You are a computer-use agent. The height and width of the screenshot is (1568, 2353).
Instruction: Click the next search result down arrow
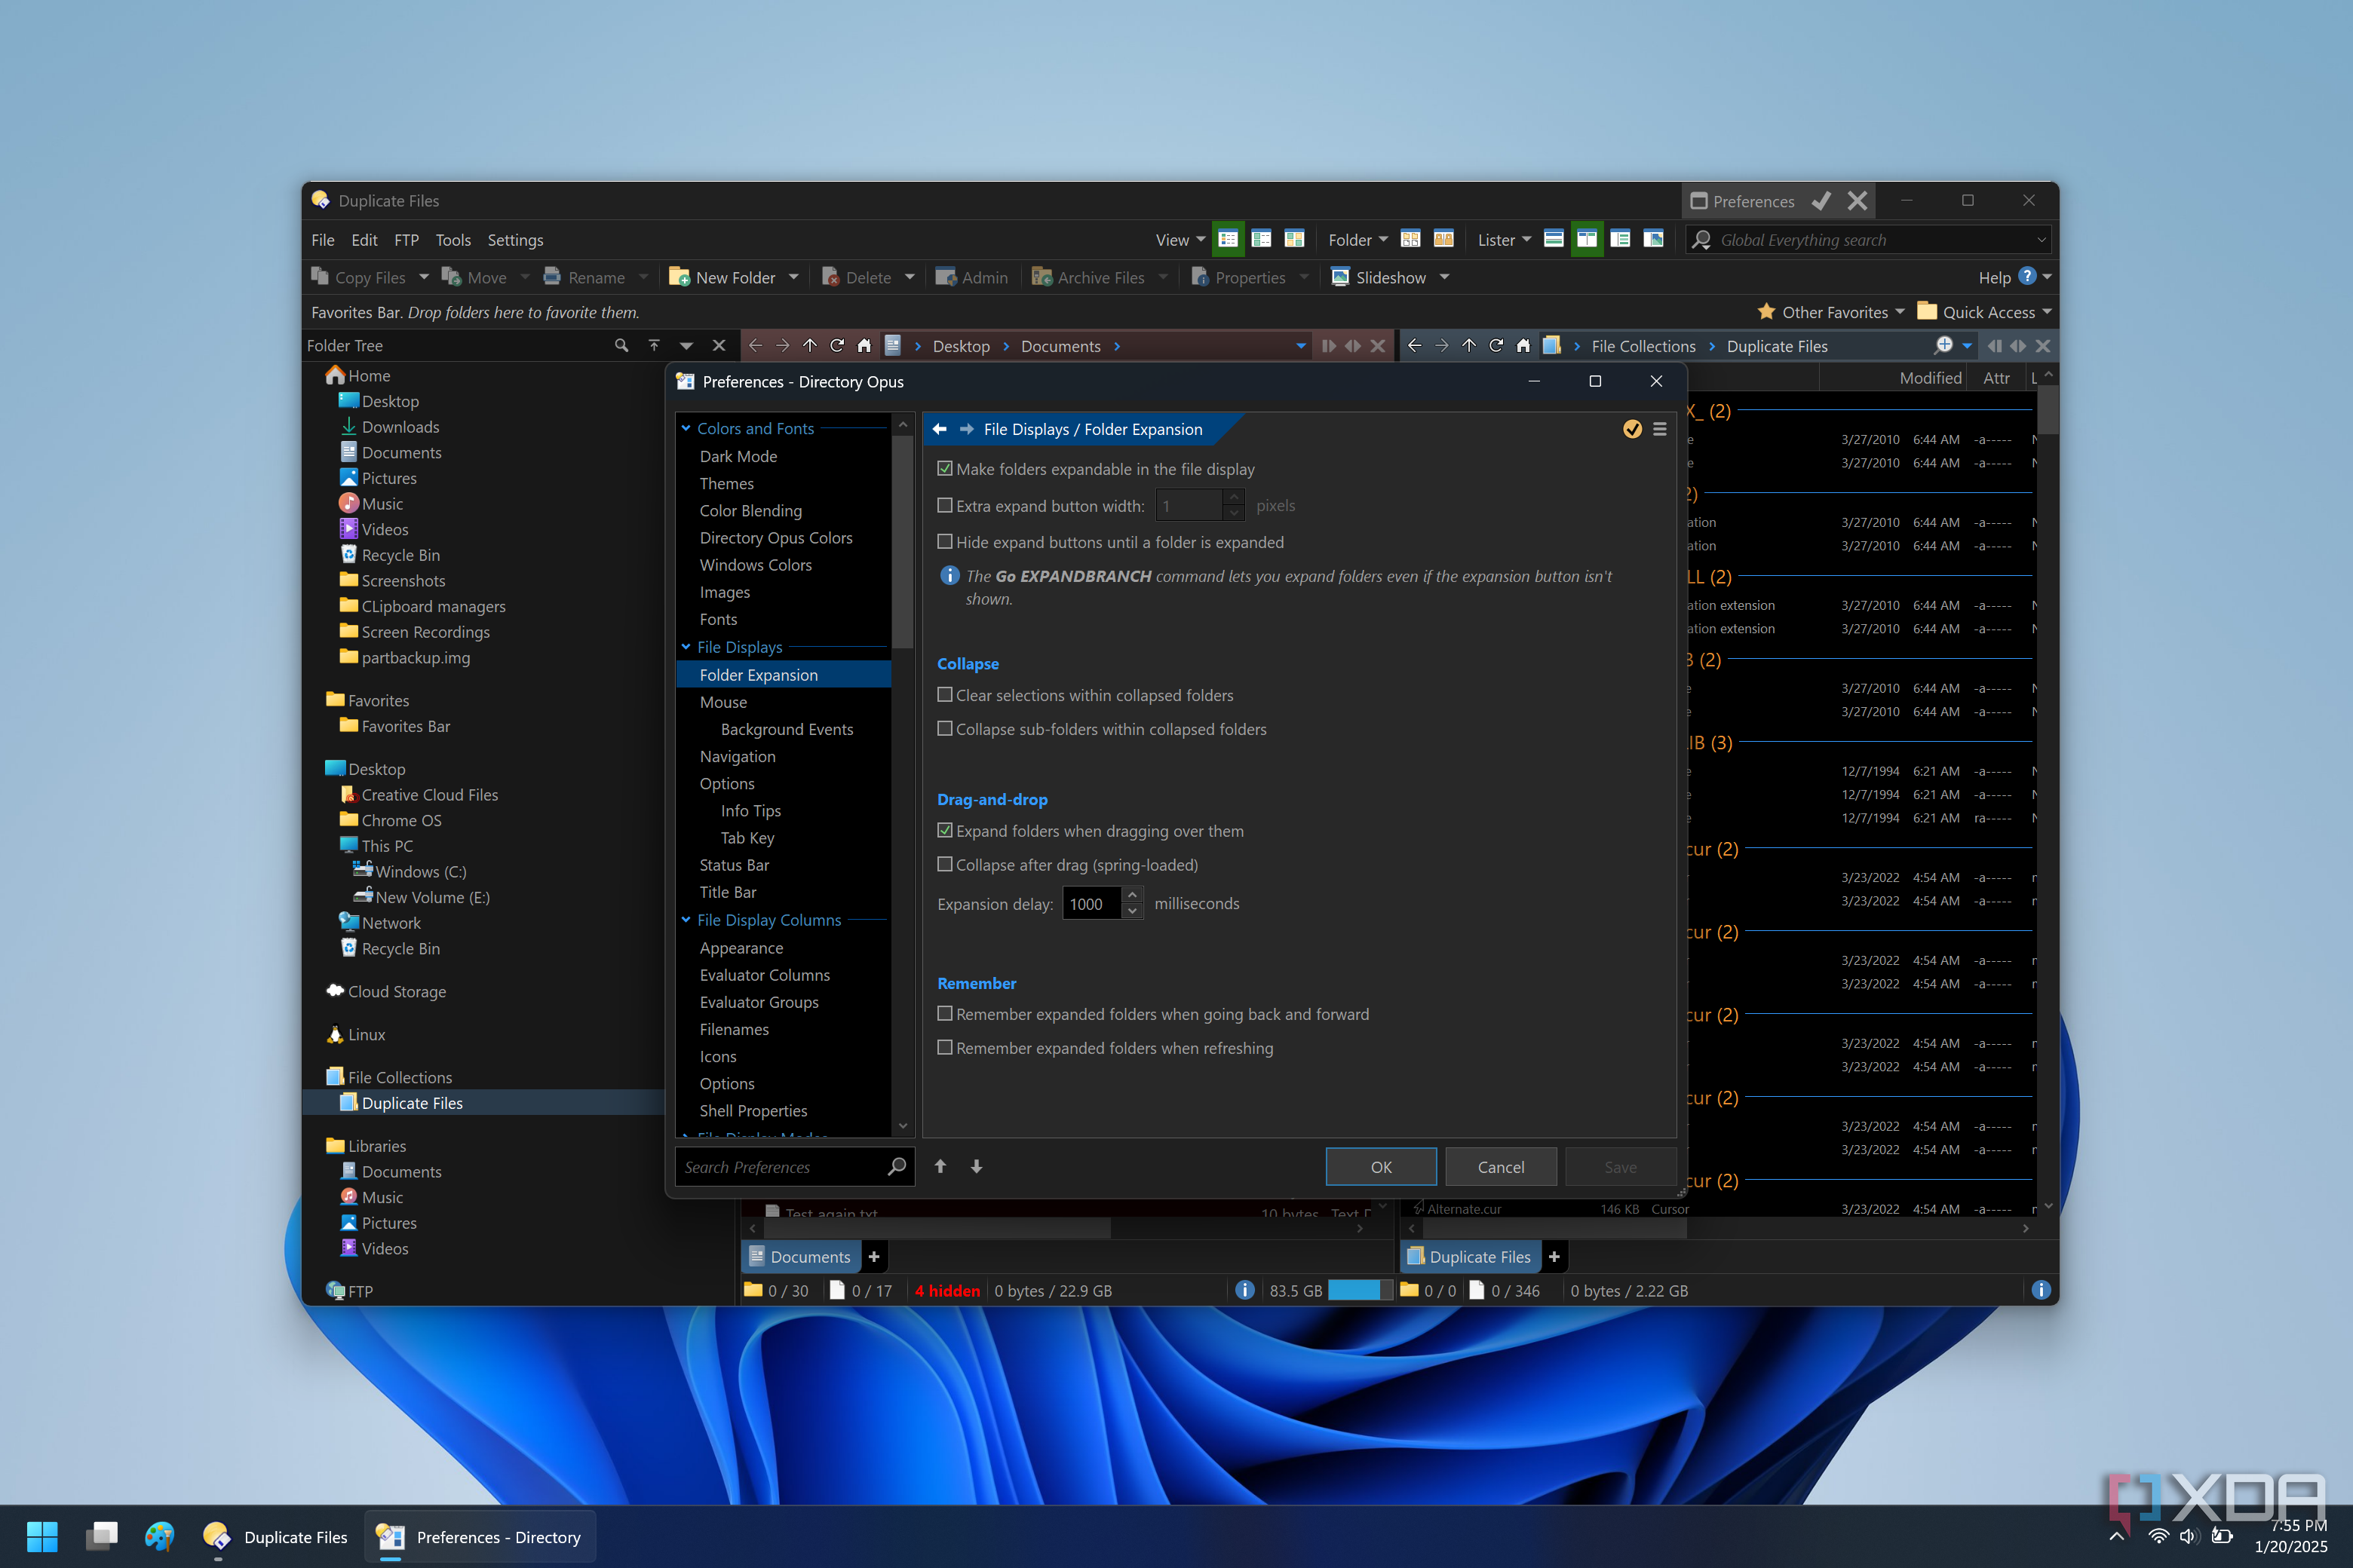[977, 1166]
